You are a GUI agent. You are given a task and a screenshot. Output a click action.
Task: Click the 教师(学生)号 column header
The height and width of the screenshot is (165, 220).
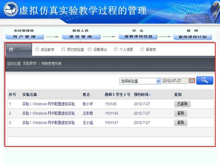(x=118, y=95)
